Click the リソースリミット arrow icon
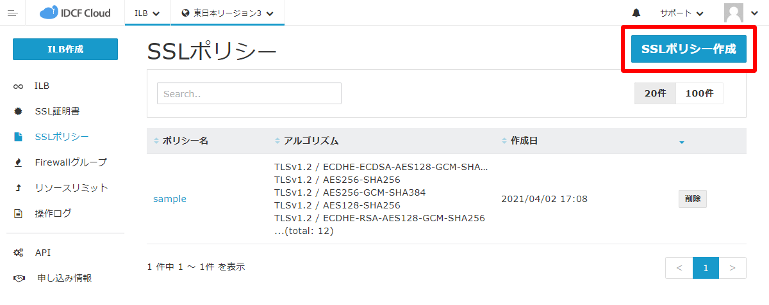 pos(19,188)
